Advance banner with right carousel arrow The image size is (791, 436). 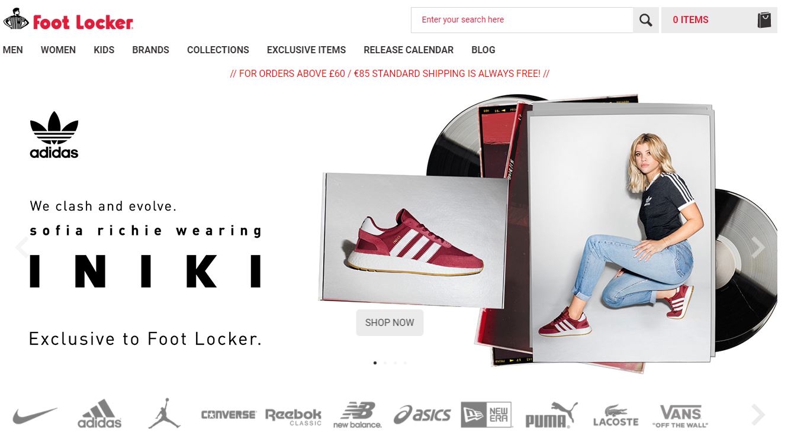coord(758,247)
